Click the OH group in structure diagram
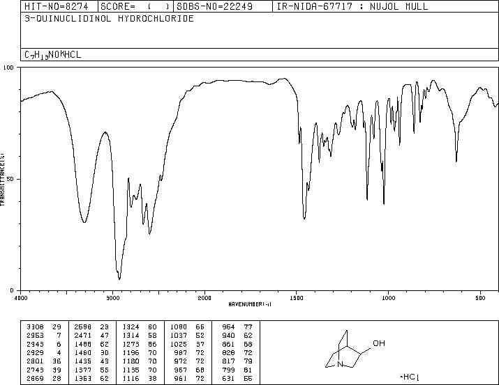The image size is (499, 385). click(x=379, y=343)
